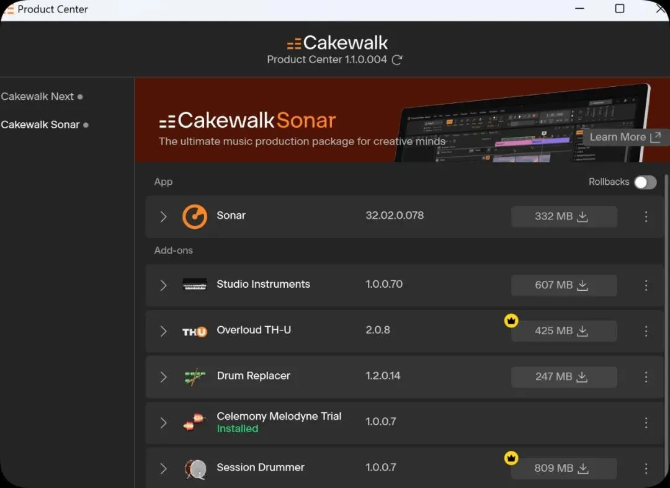Click the App section heading
The height and width of the screenshot is (488, 670).
pyautogui.click(x=163, y=182)
